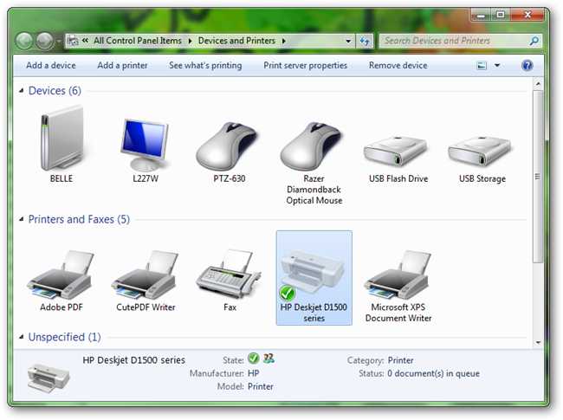
Task: Select the L227W monitor icon
Action: [145, 144]
